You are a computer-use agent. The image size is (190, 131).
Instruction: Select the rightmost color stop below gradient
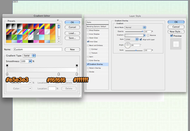[x=77, y=74]
